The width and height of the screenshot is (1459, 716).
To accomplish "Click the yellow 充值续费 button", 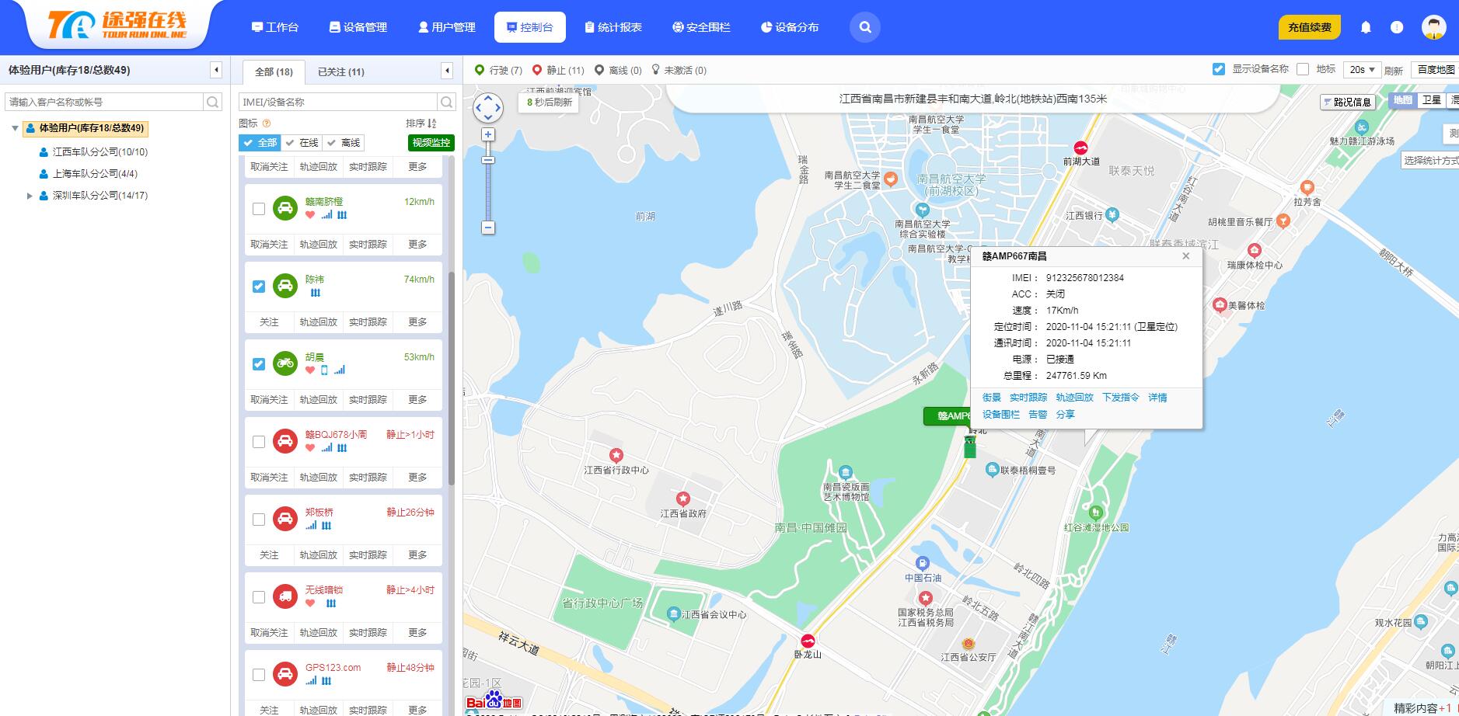I will pos(1309,26).
